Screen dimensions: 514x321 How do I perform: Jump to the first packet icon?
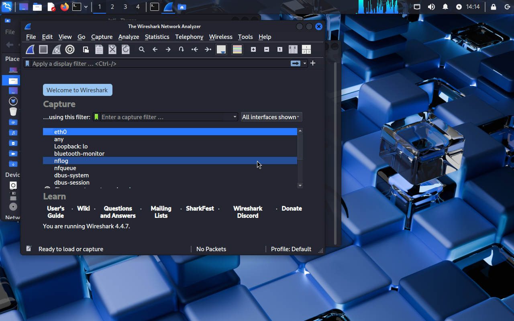195,49
